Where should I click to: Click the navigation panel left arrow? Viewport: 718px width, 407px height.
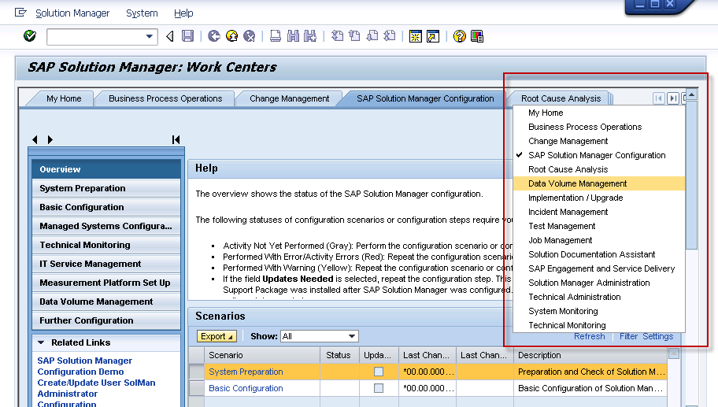35,139
